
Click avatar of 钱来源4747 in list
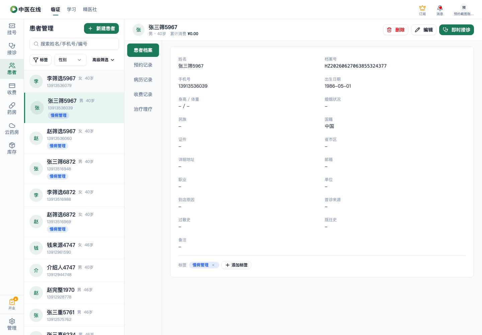tap(36, 248)
